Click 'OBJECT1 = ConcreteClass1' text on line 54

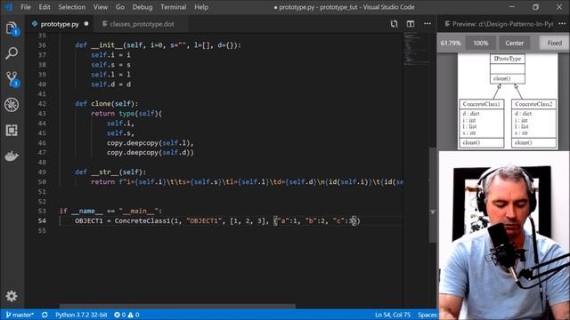[x=122, y=221]
